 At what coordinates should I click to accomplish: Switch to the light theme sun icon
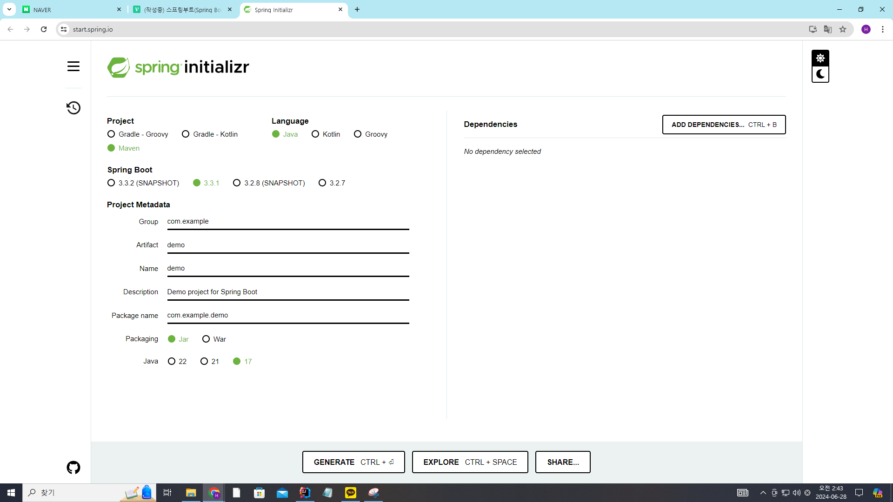820,58
